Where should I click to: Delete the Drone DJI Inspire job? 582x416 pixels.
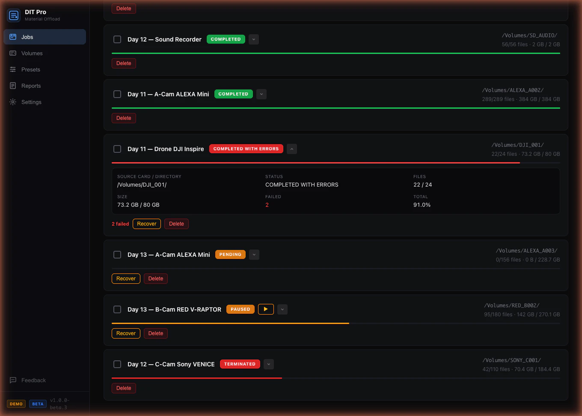[x=176, y=224]
